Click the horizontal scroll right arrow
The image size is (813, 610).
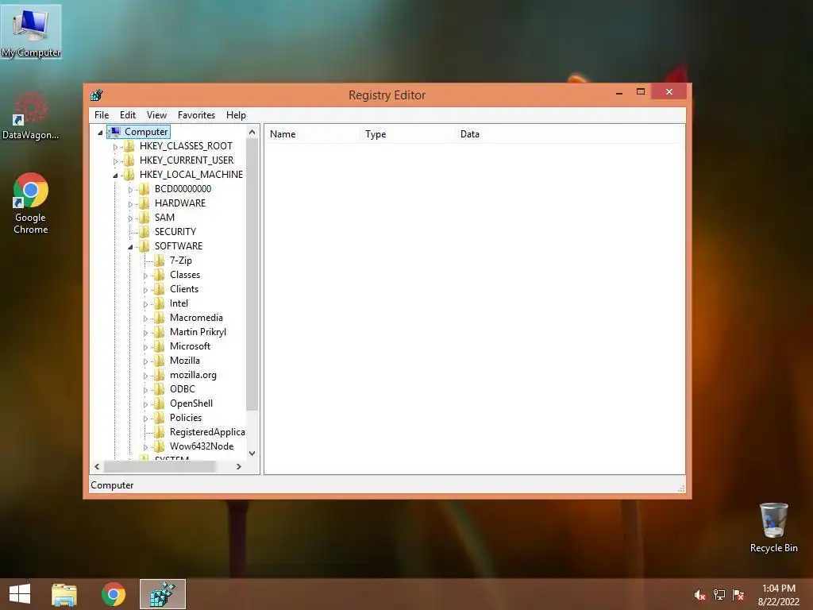238,467
